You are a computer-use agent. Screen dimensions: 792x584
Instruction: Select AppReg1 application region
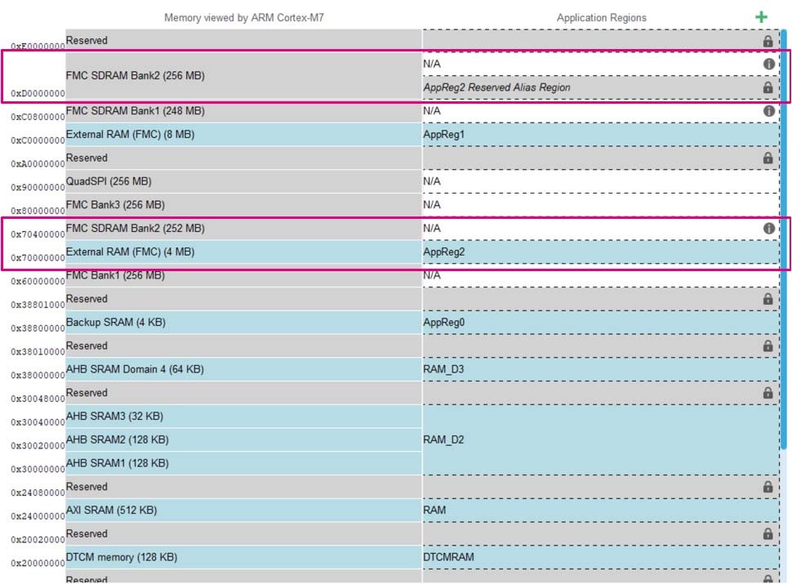[x=601, y=135]
